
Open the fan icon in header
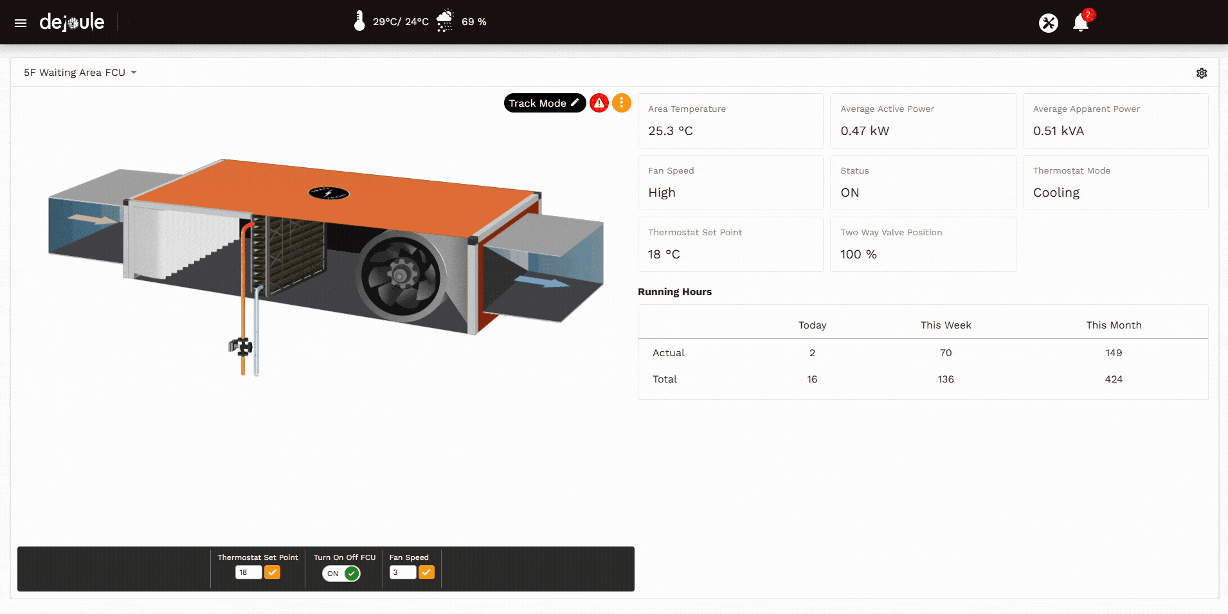(1048, 23)
